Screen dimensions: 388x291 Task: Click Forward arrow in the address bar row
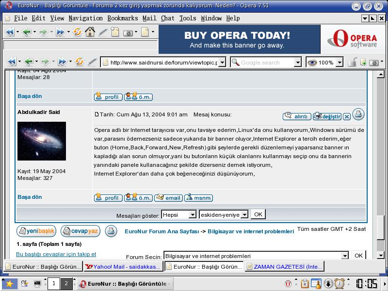46,62
